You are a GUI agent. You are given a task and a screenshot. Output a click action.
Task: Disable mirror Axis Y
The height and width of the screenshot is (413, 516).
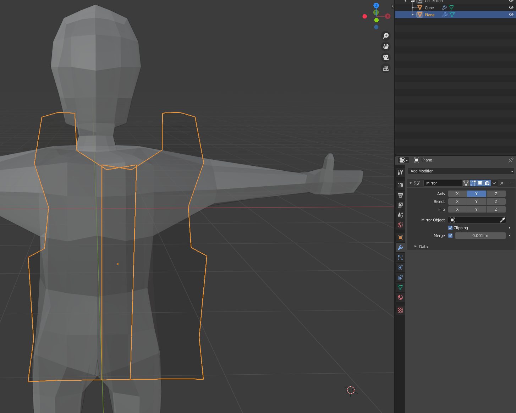[477, 194]
